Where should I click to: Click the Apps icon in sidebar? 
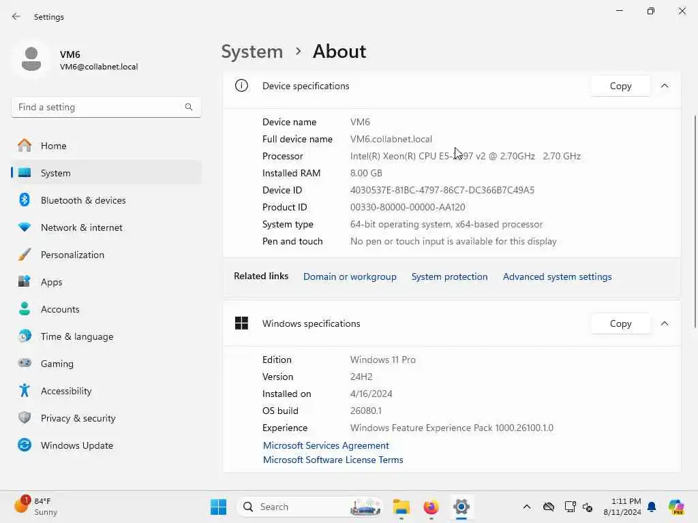coord(25,281)
